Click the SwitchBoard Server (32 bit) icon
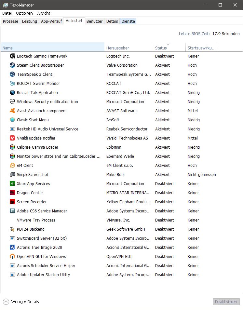This screenshot has width=243, height=310. tap(12, 238)
